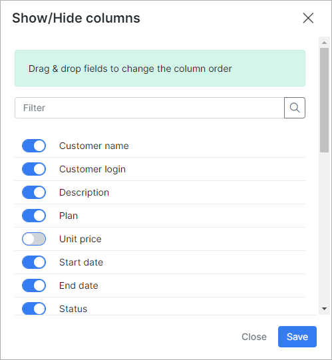Click the scrollbar up arrow
Image resolution: width=332 pixels, height=360 pixels.
pyautogui.click(x=324, y=43)
